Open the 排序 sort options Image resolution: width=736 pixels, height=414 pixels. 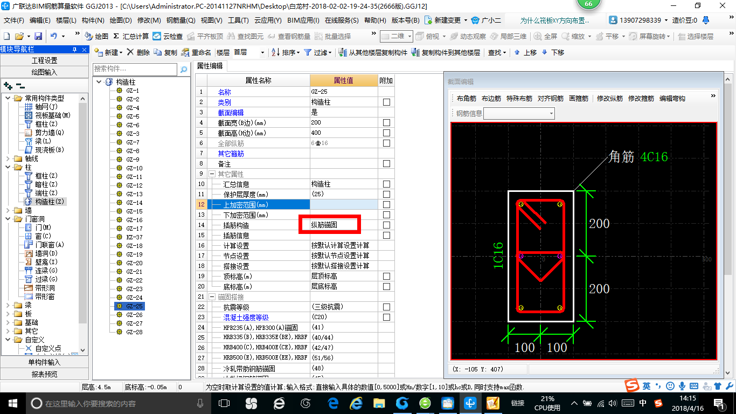(x=286, y=52)
